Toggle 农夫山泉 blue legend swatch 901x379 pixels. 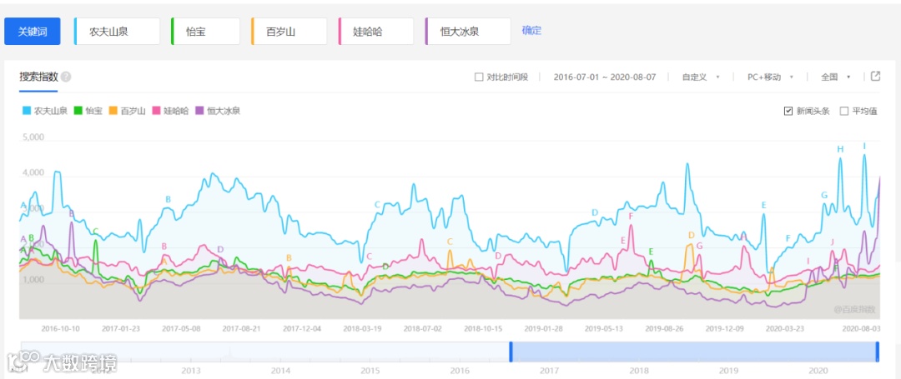(27, 110)
